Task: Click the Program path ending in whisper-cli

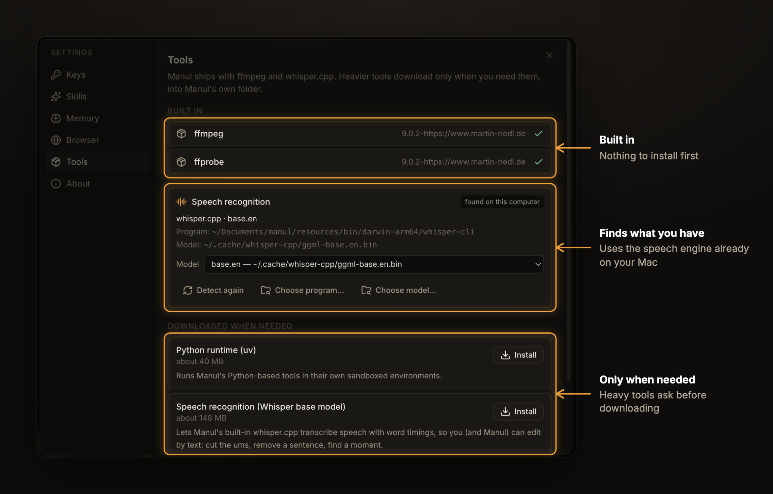Action: click(325, 232)
